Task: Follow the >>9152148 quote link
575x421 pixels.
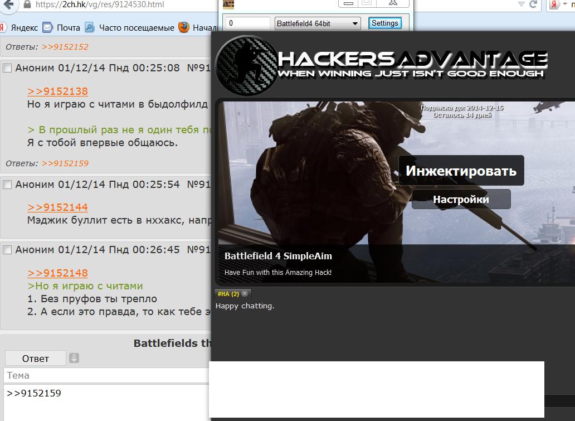Action: [x=57, y=273]
